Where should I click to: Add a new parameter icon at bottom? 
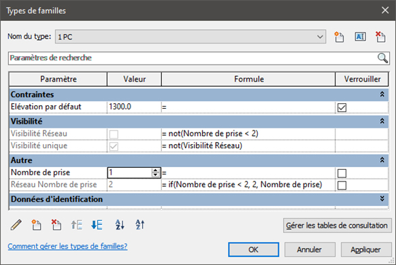point(36,225)
